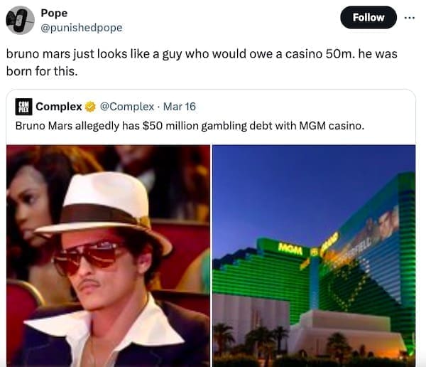Open the three-dot more options menu
This screenshot has width=426, height=367.
click(x=410, y=18)
